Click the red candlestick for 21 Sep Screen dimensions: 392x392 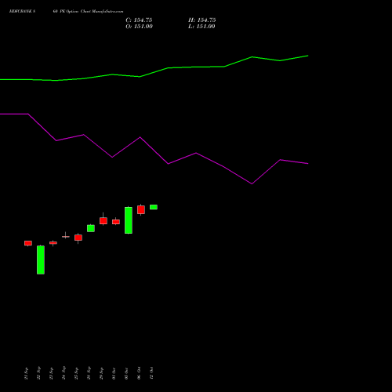tap(28, 243)
